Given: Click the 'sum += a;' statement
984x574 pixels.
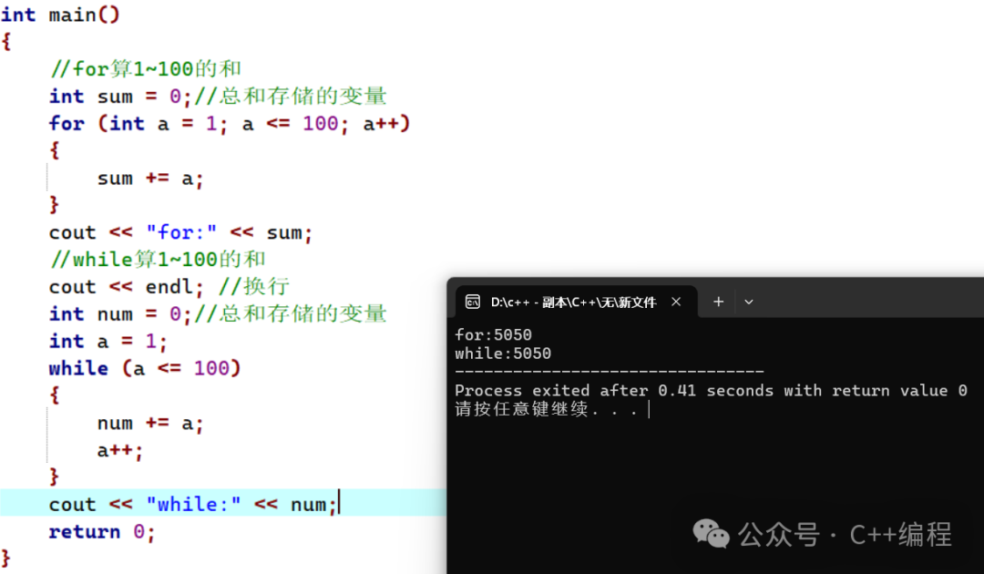Looking at the screenshot, I should (150, 179).
